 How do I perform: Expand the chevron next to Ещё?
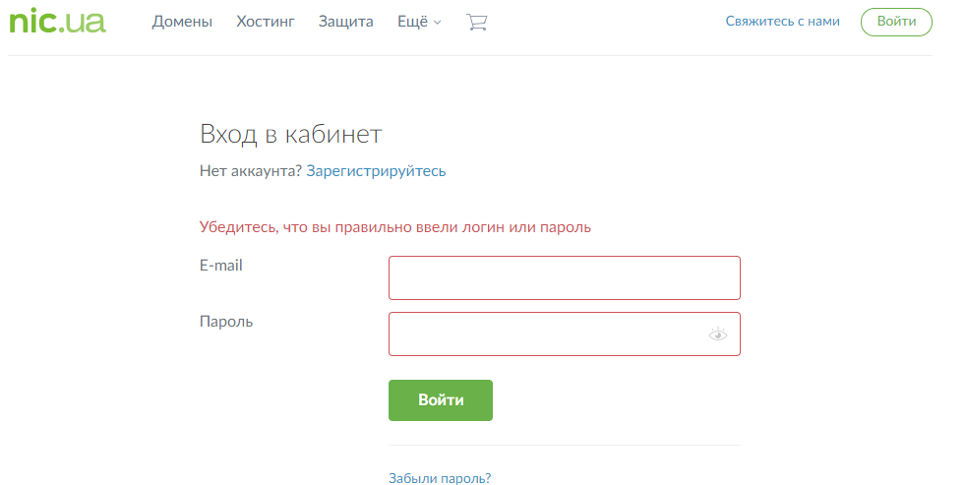click(x=438, y=23)
